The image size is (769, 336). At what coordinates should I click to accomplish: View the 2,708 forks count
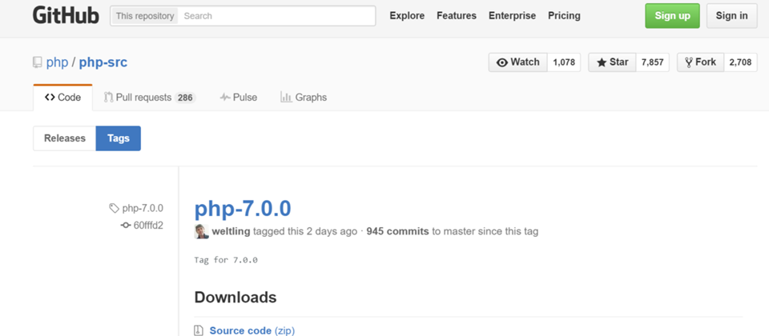pos(740,62)
